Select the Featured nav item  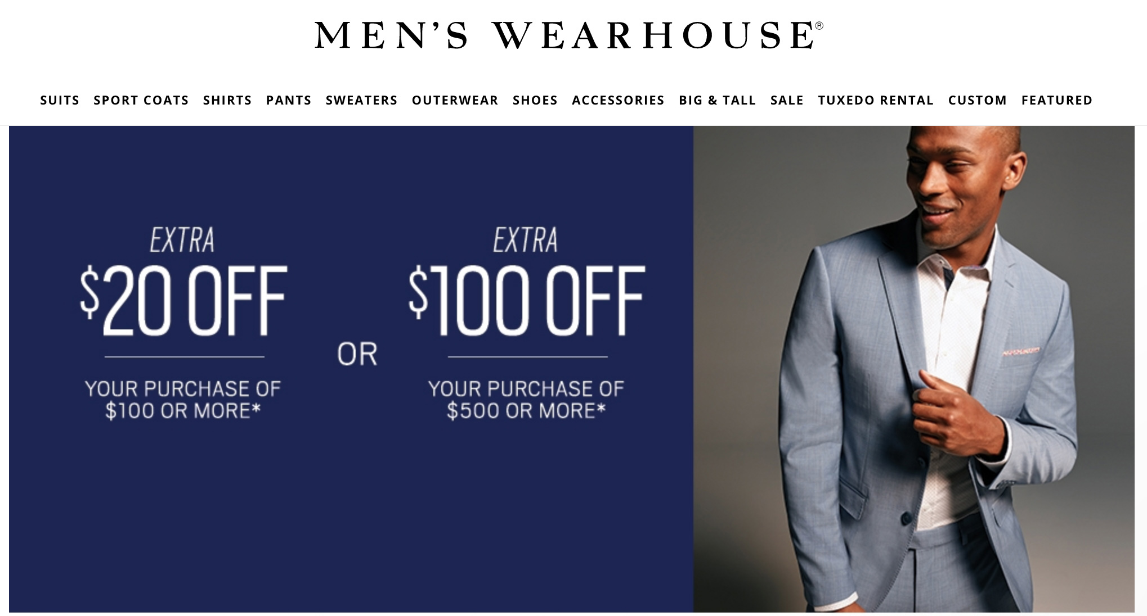[x=1057, y=100]
